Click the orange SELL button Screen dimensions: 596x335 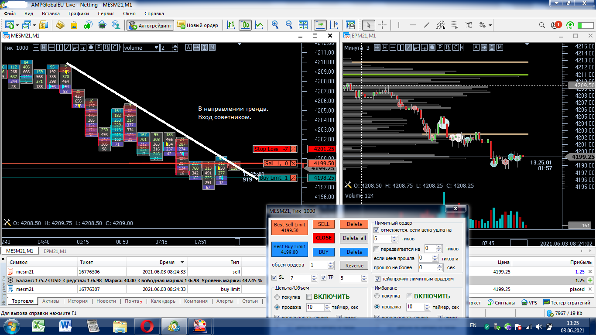click(x=324, y=224)
